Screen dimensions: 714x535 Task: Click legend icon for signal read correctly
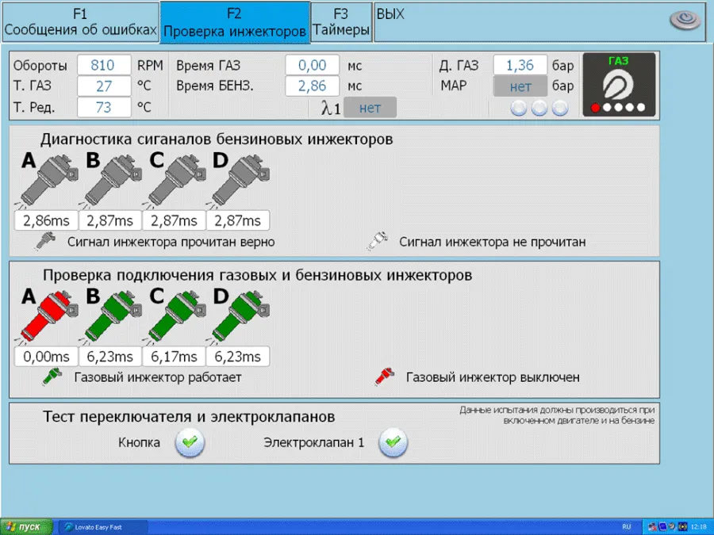tap(45, 241)
